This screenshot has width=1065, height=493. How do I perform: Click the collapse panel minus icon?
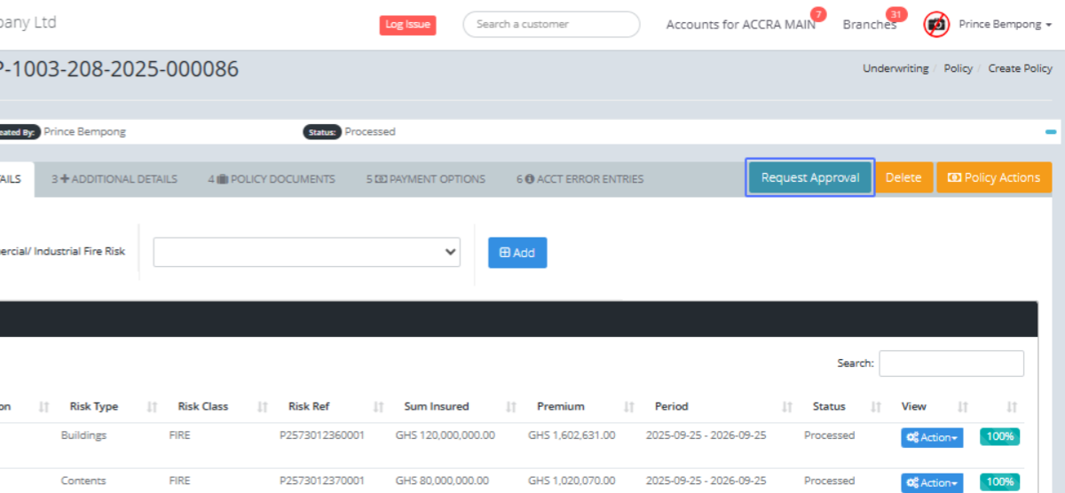coord(1051,132)
